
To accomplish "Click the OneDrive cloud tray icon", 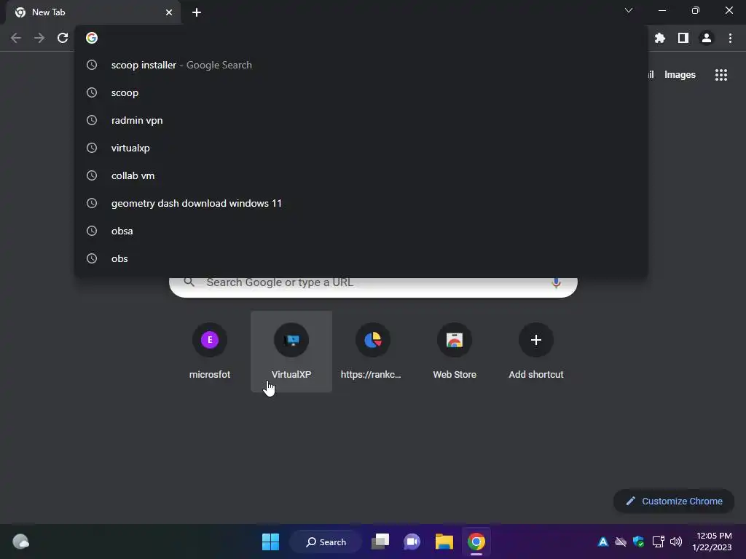I will (x=621, y=542).
